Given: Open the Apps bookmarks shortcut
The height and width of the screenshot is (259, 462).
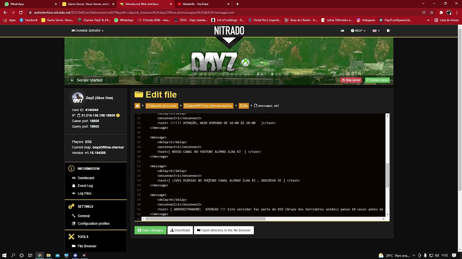Looking at the screenshot, I should [10, 20].
